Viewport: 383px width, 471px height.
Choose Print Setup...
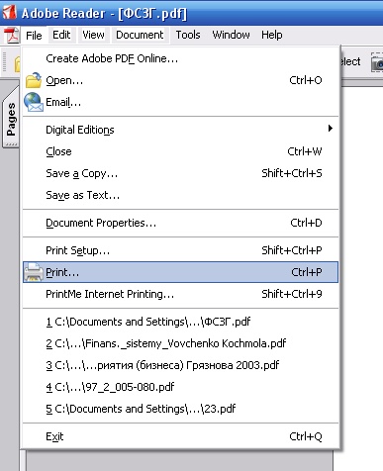pos(181,250)
